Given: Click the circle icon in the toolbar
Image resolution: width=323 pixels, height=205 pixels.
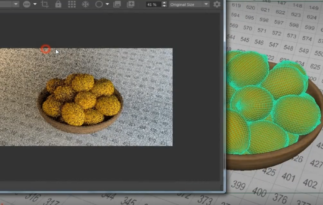Looking at the screenshot, I should pos(99,4).
